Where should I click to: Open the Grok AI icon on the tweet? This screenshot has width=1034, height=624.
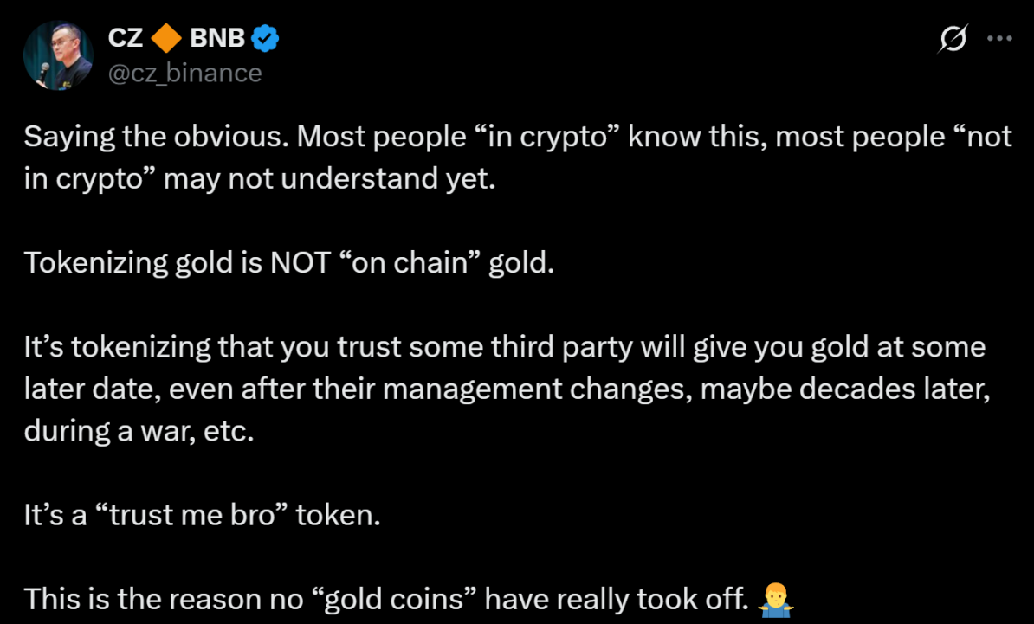click(953, 38)
